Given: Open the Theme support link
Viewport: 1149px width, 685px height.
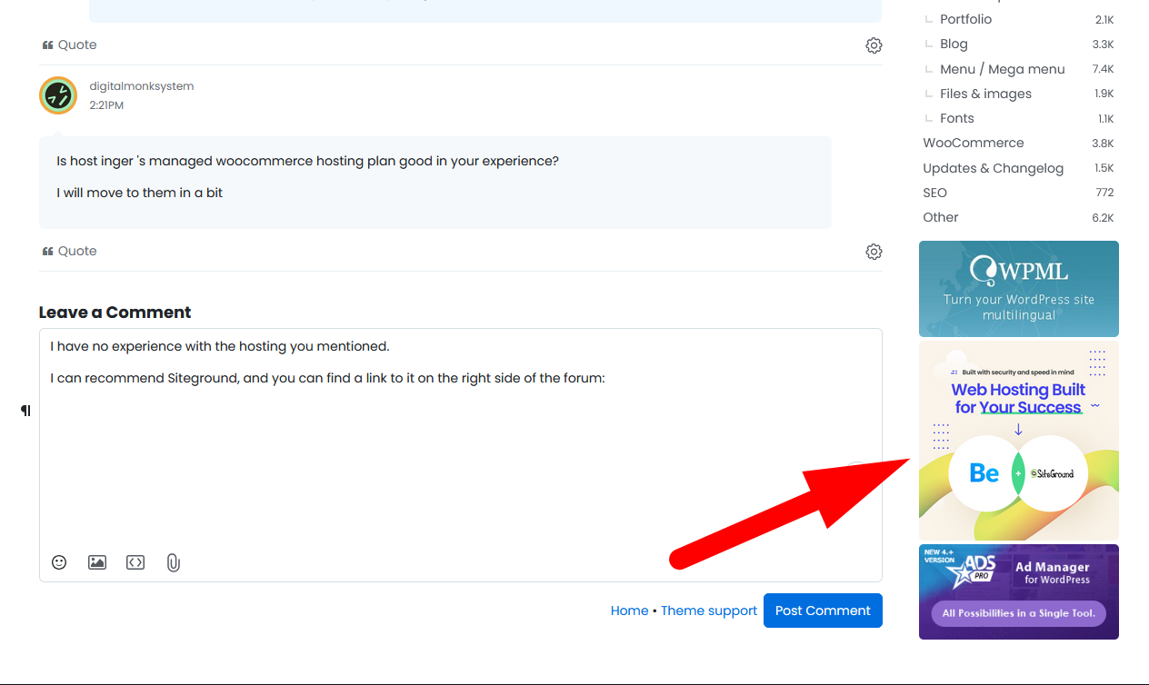Looking at the screenshot, I should tap(708, 611).
